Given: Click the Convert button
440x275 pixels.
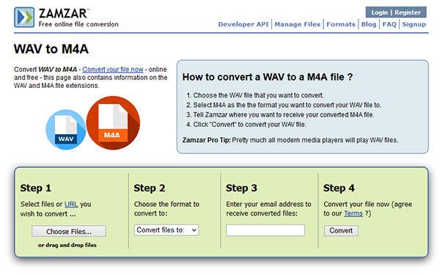Looking at the screenshot, I should click(x=341, y=231).
